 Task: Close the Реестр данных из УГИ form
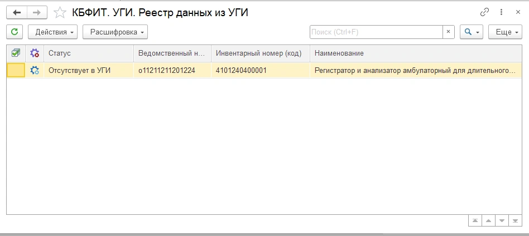[518, 12]
